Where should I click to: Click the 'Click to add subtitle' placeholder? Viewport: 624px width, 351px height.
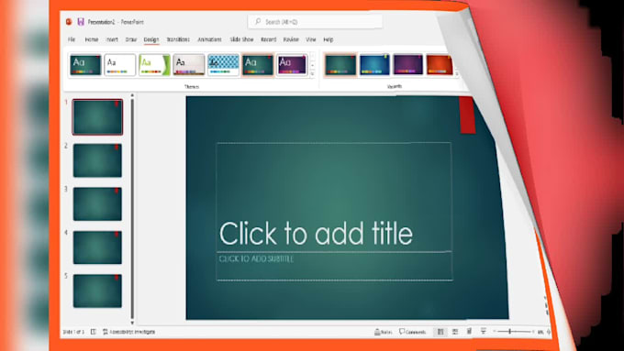pos(334,267)
